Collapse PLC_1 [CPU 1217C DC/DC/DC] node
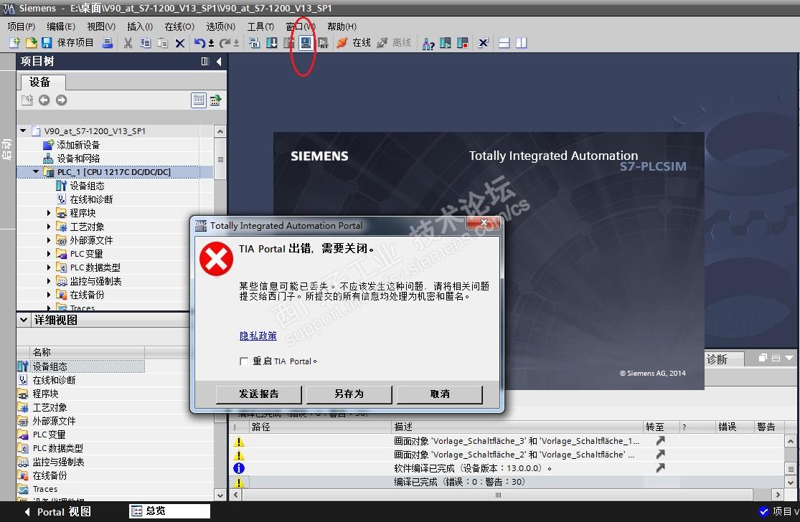The height and width of the screenshot is (522, 800). click(x=36, y=172)
